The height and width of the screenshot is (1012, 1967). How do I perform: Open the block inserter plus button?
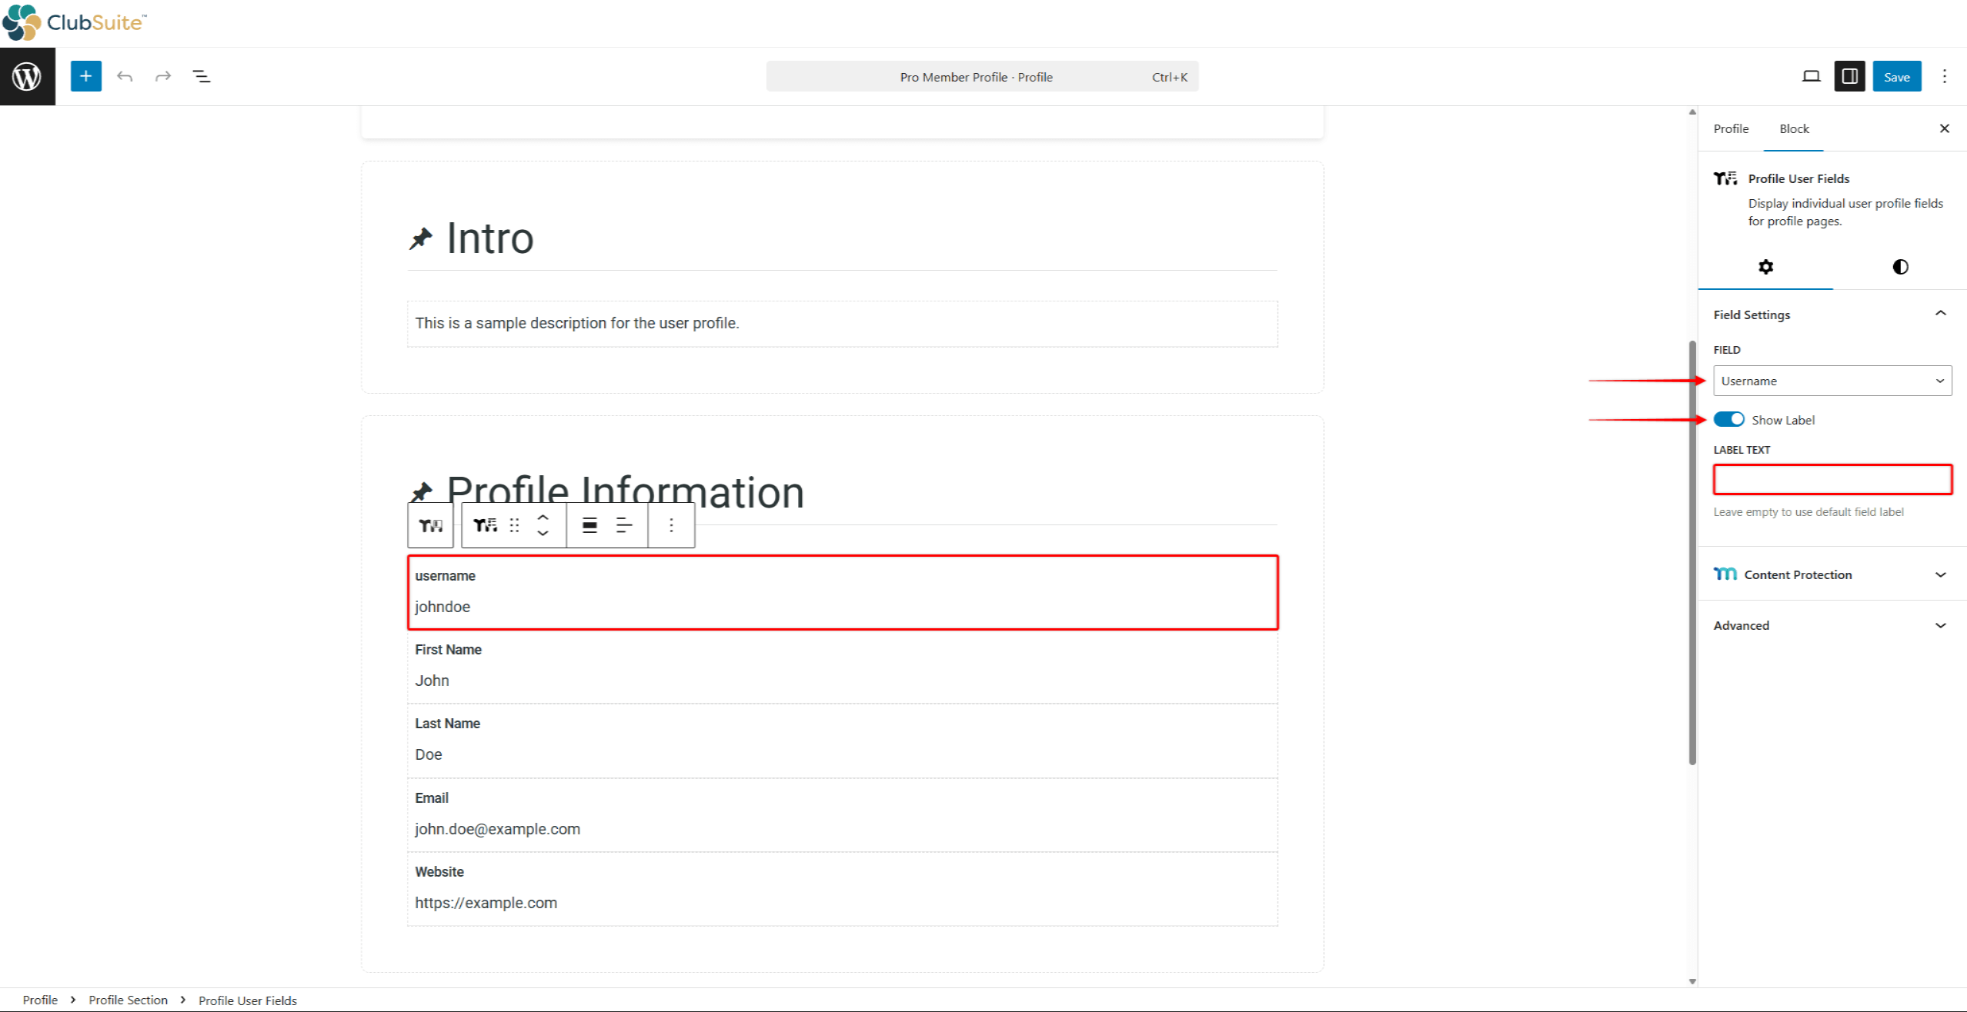(x=85, y=76)
